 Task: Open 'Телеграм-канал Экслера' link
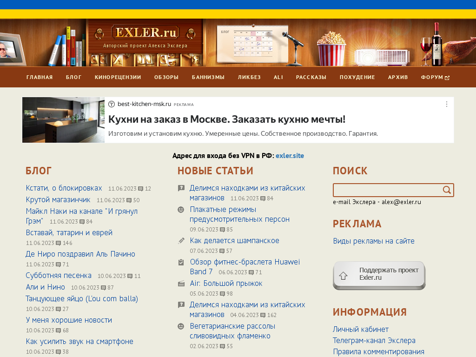374,341
